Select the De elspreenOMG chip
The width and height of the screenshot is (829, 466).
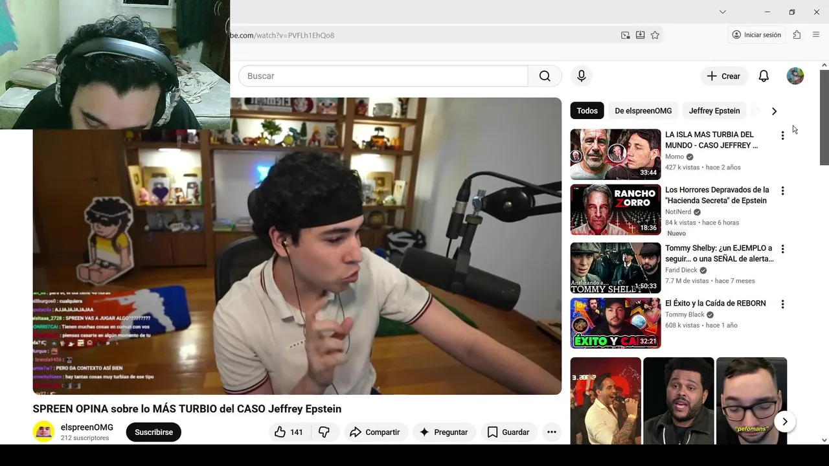point(643,111)
